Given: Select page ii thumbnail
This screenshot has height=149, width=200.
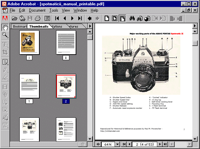Looking at the screenshot, I should point(66,42).
